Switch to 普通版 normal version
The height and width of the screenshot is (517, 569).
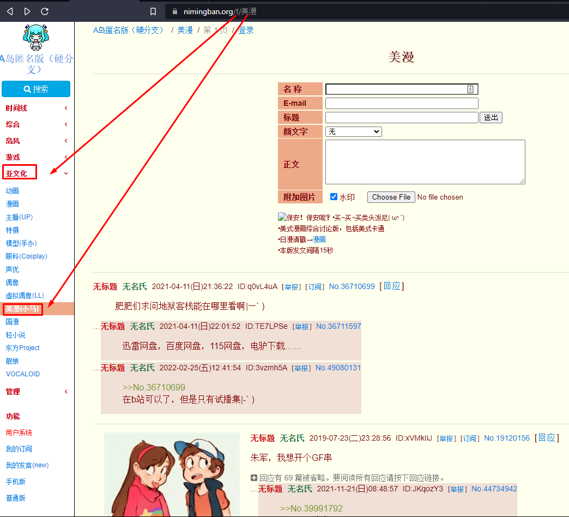(16, 498)
